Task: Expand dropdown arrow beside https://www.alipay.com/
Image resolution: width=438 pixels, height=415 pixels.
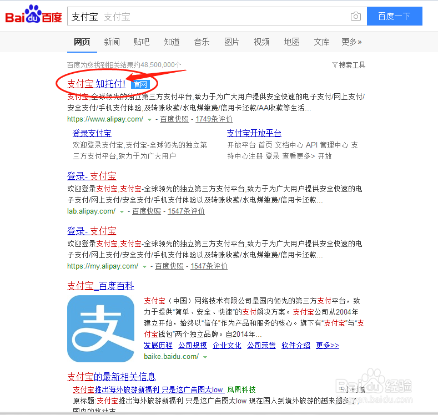Action: click(x=149, y=120)
